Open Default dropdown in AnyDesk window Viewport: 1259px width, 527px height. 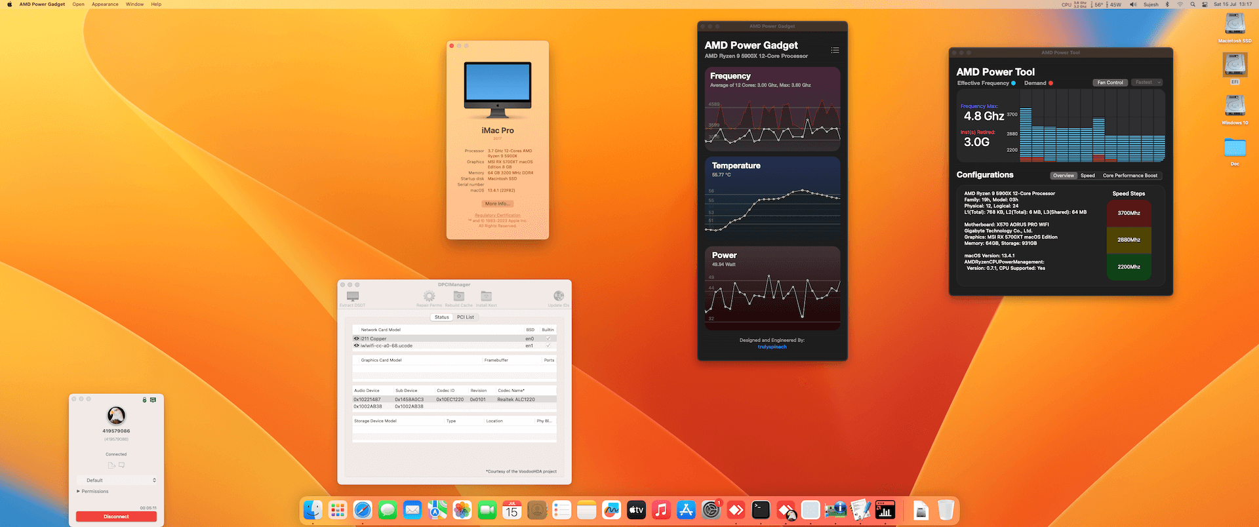click(x=117, y=480)
